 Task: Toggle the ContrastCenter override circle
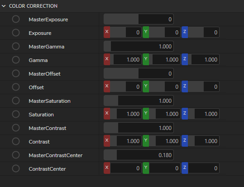click(x=16, y=168)
